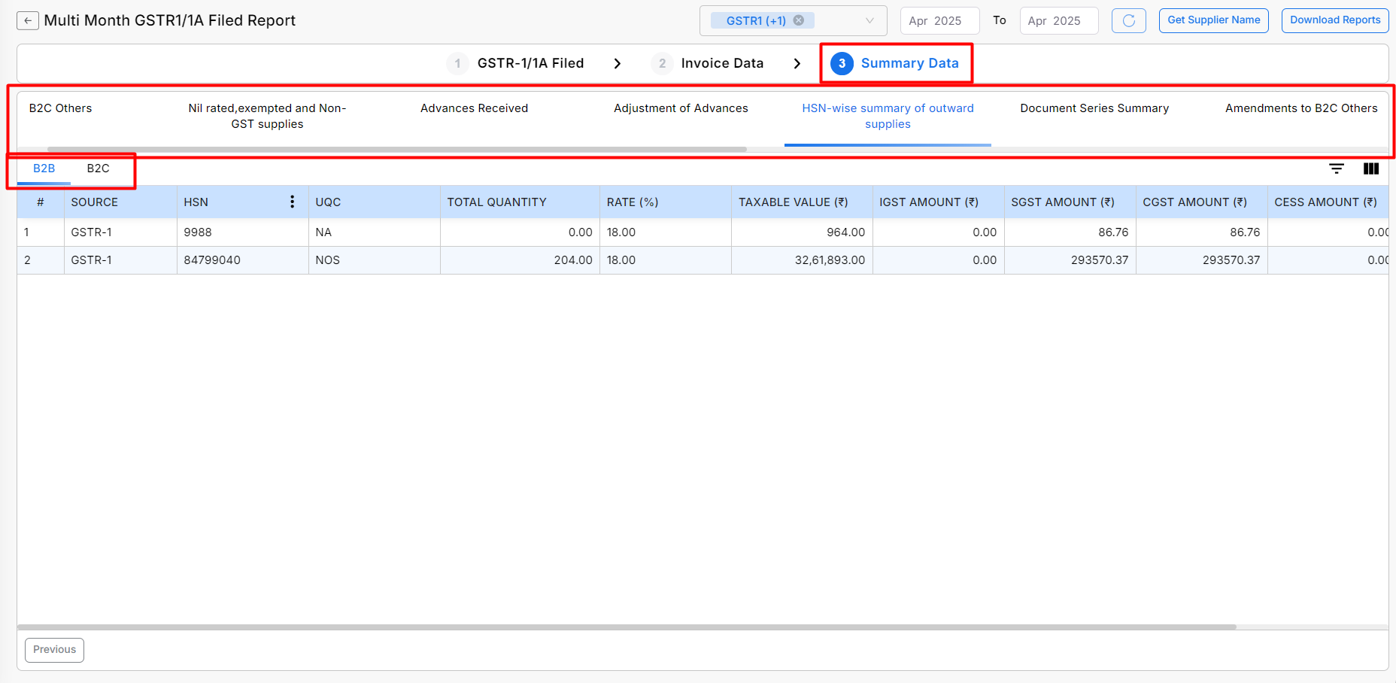Open the column chooser icon
Image resolution: width=1396 pixels, height=683 pixels.
pyautogui.click(x=1370, y=168)
